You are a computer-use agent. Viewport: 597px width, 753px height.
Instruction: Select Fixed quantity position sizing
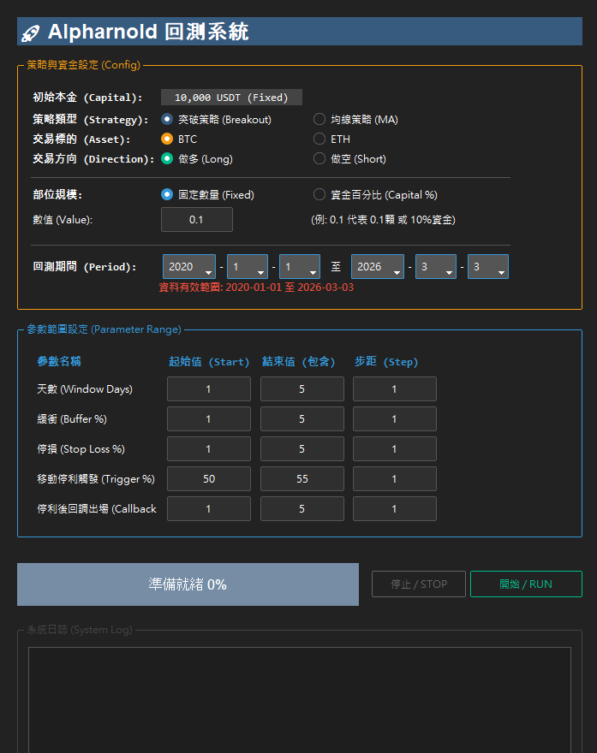[x=167, y=194]
